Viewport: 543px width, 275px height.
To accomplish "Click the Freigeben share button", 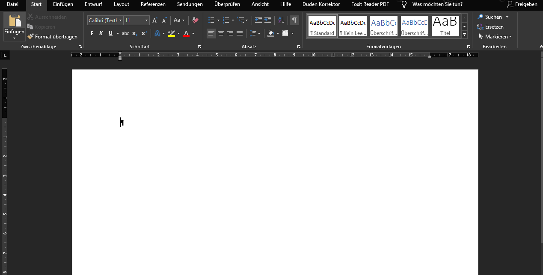I will [522, 4].
